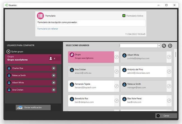Toggle selection of Grupo suscriptores card
This screenshot has height=124, width=182.
tap(91, 57)
